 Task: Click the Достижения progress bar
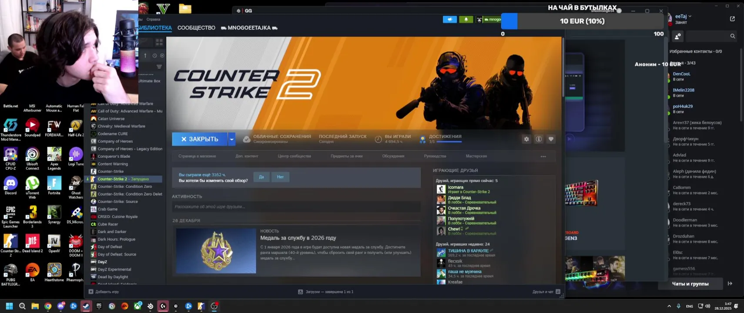[x=449, y=142]
